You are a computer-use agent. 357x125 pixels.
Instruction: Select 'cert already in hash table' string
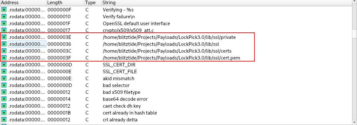130,113
